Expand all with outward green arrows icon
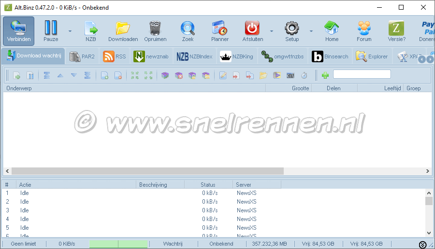Screen dimensions: 435x249 [148, 75]
